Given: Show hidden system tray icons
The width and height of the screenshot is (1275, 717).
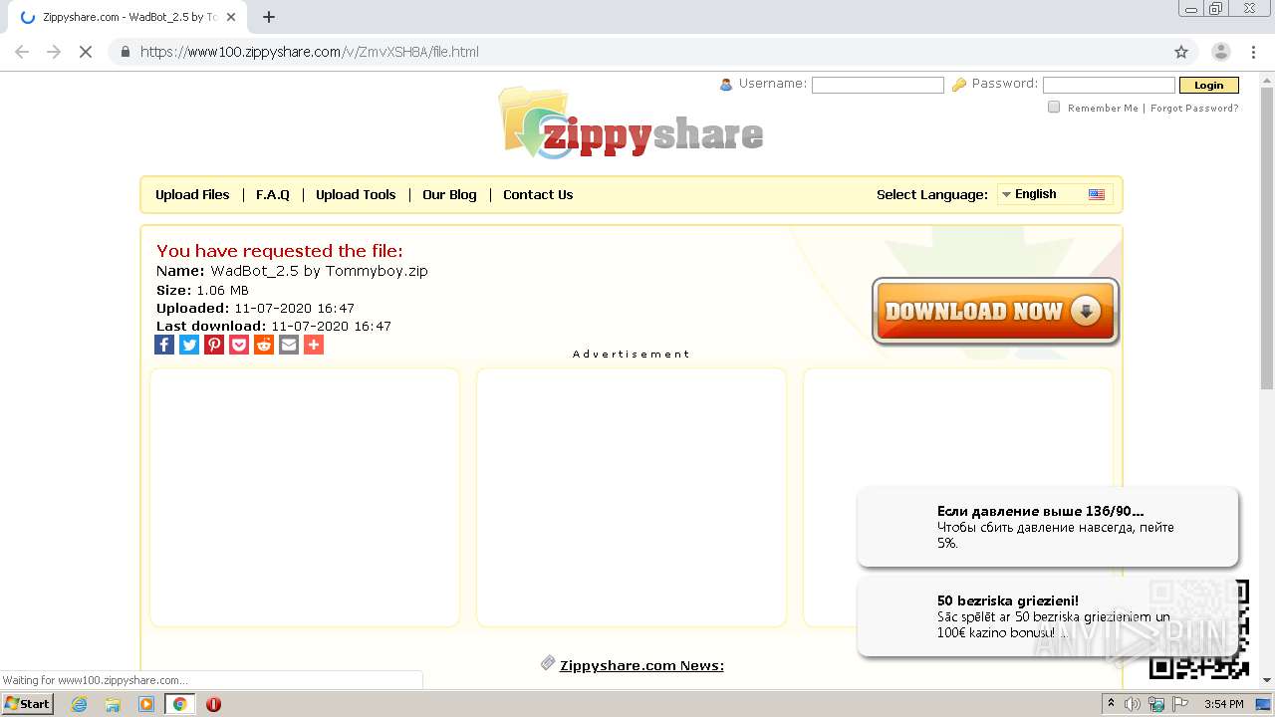Looking at the screenshot, I should 1111,704.
